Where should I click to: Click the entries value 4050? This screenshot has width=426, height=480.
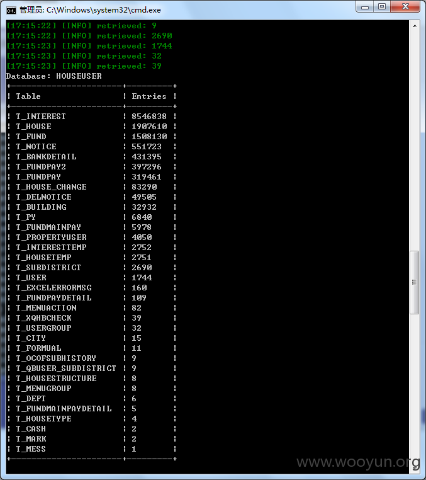click(142, 237)
